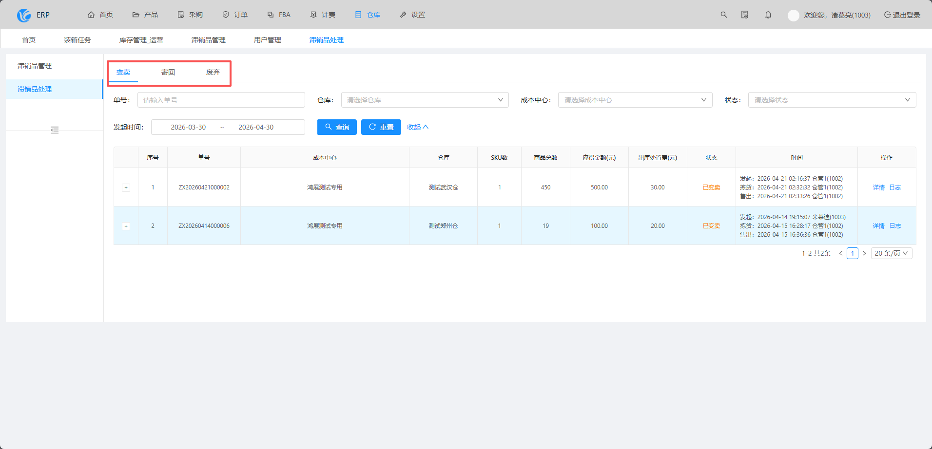Click the search magnifier icon in header
This screenshot has height=449, width=932.
pyautogui.click(x=724, y=15)
